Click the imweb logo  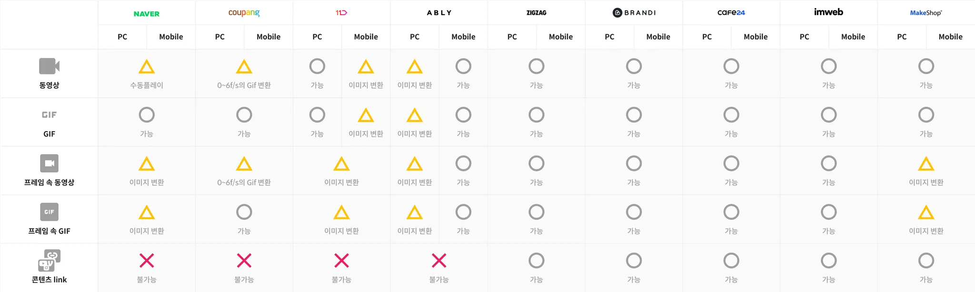[828, 12]
